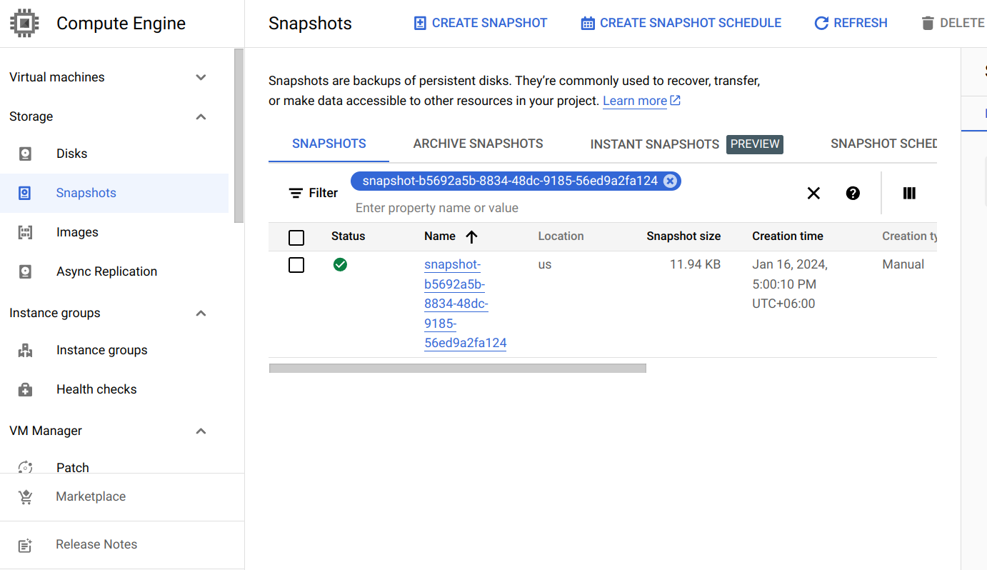
Task: Open the column display options icon
Action: pos(908,193)
